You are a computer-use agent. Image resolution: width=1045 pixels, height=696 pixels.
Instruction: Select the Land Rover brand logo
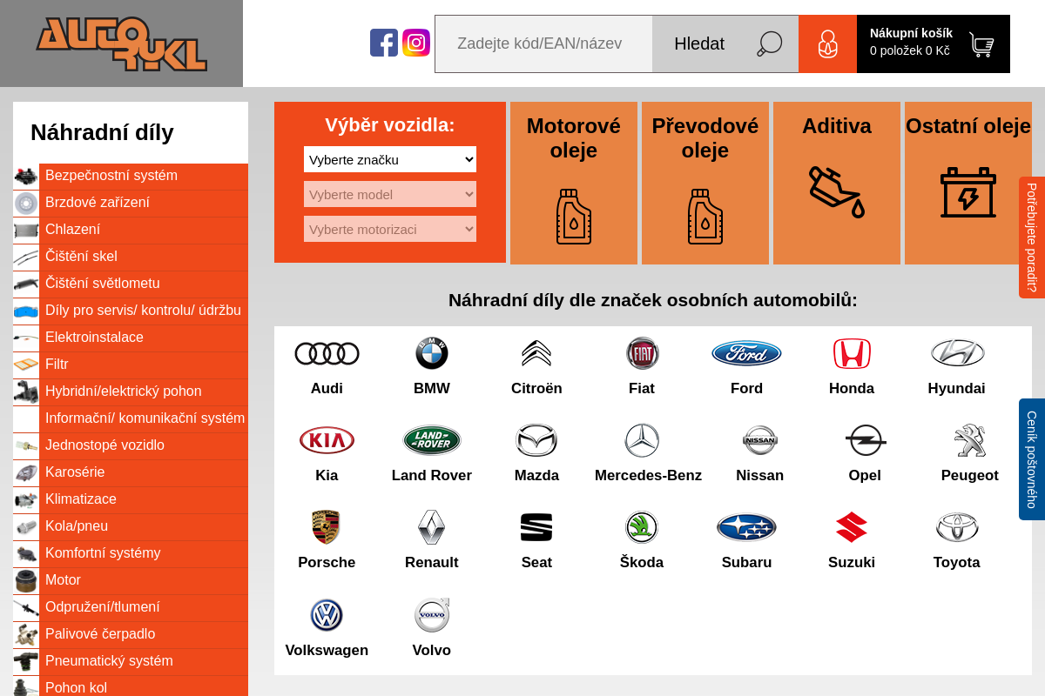(432, 440)
